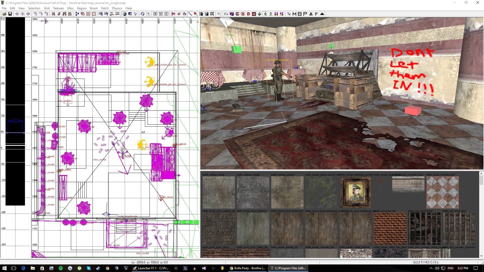This screenshot has height=272, width=484.
Task: Switch to Knife Party Chrome taskbar window
Action: [248, 268]
